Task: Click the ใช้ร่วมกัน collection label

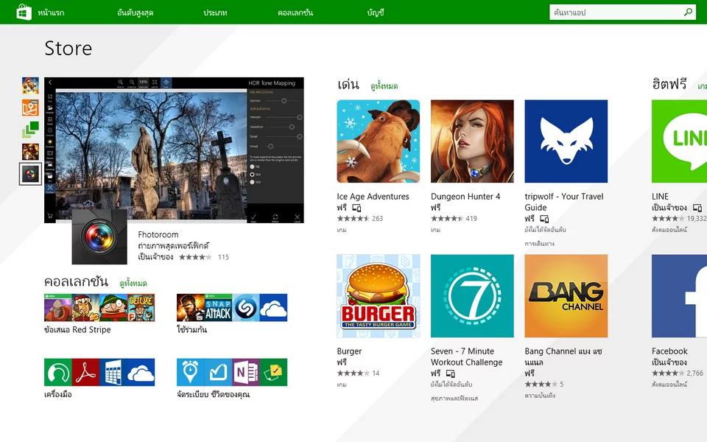Action: pos(191,330)
